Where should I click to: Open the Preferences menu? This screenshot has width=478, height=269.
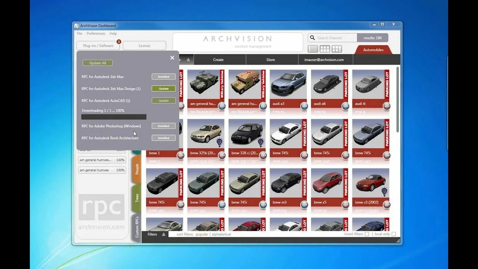click(x=96, y=33)
